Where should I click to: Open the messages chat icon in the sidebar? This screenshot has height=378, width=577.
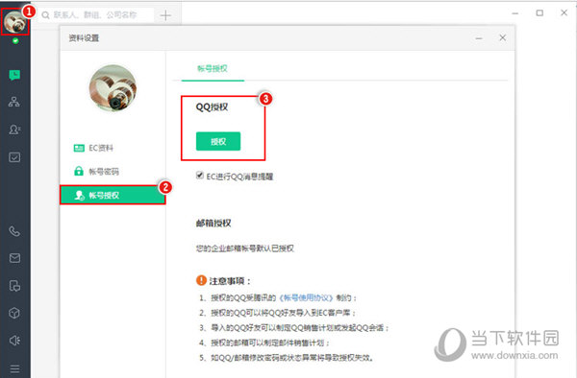(14, 75)
